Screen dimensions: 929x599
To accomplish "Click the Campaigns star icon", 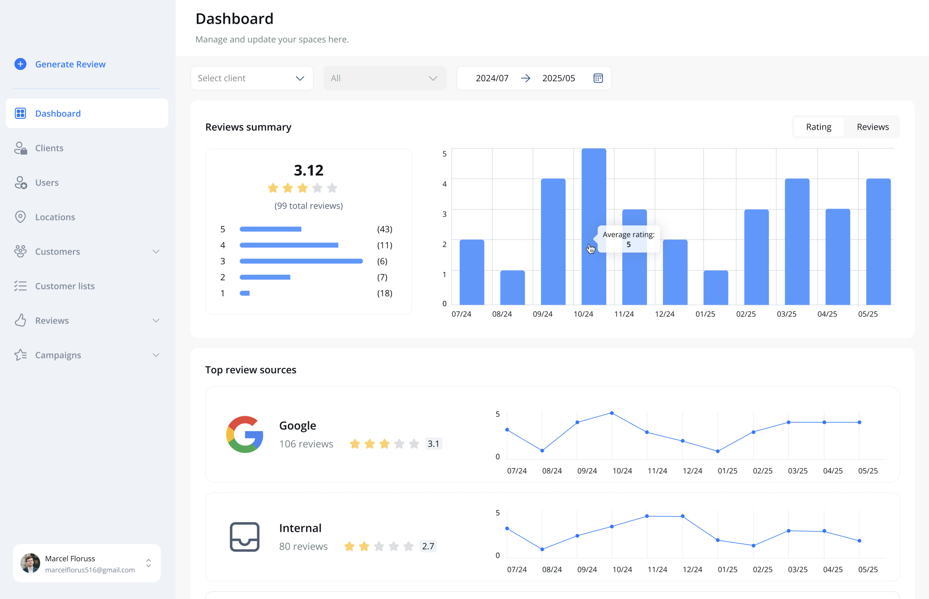I will (x=20, y=355).
